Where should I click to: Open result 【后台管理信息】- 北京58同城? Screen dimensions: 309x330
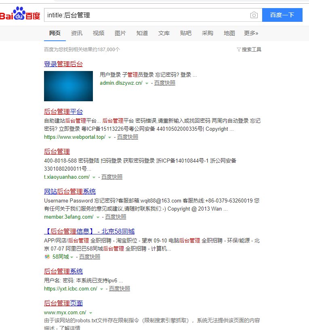coord(89,232)
